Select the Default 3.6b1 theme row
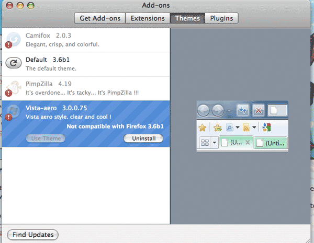This screenshot has height=243, width=314. [86, 64]
